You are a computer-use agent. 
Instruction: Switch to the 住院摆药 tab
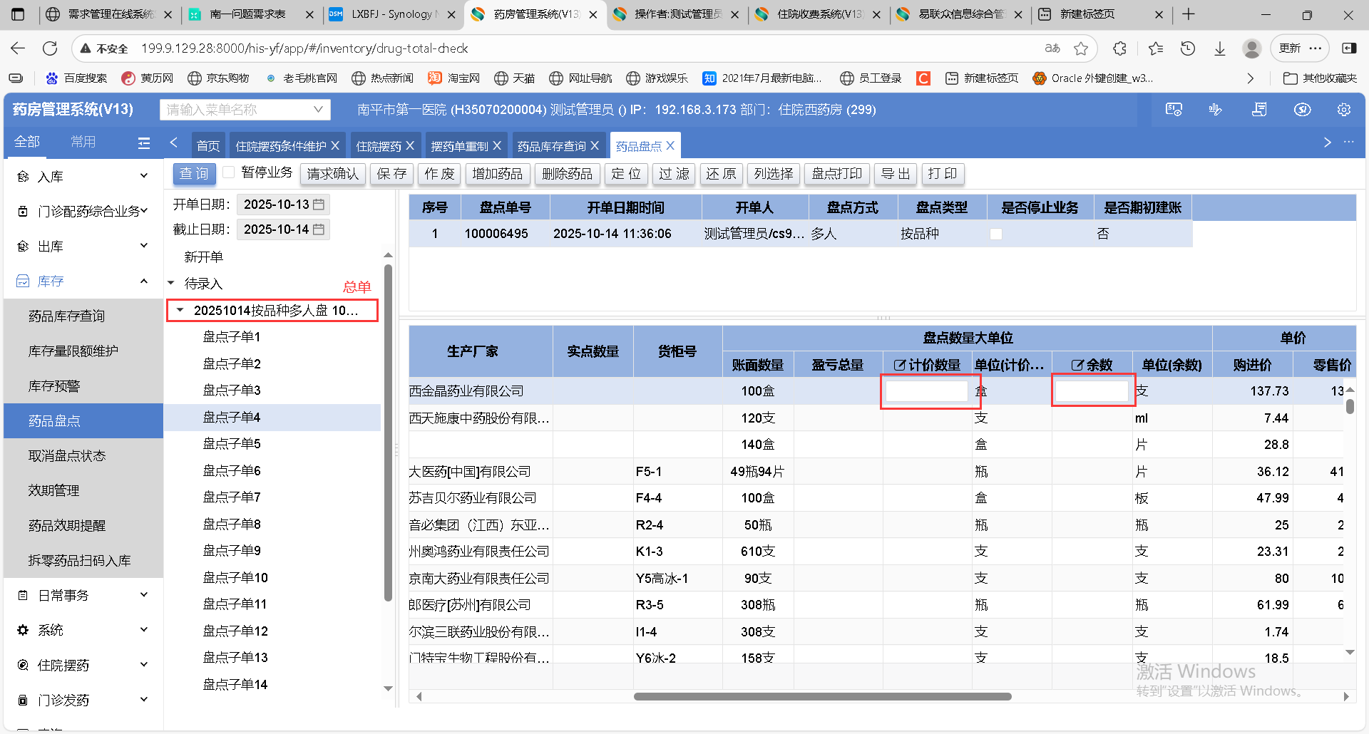coord(379,145)
